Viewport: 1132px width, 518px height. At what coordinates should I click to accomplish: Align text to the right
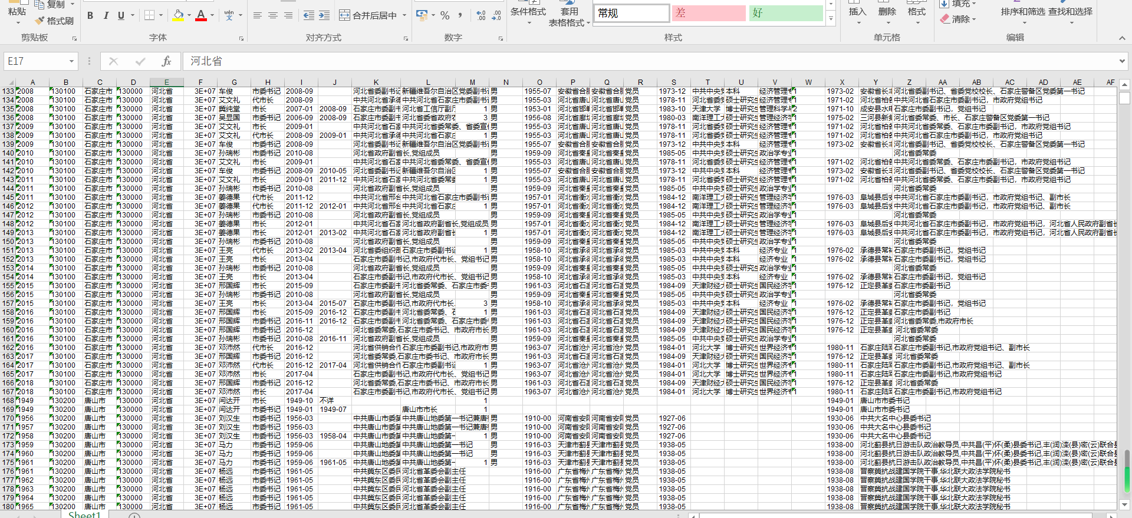288,16
